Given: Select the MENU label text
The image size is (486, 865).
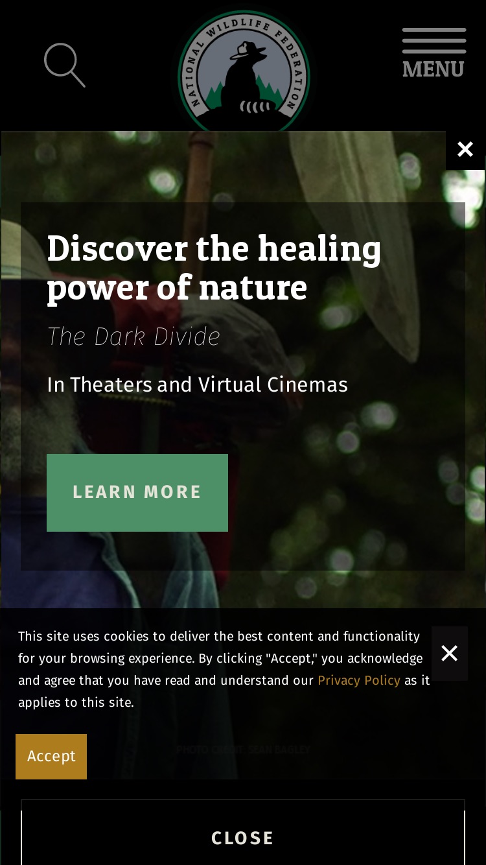Looking at the screenshot, I should click(434, 69).
